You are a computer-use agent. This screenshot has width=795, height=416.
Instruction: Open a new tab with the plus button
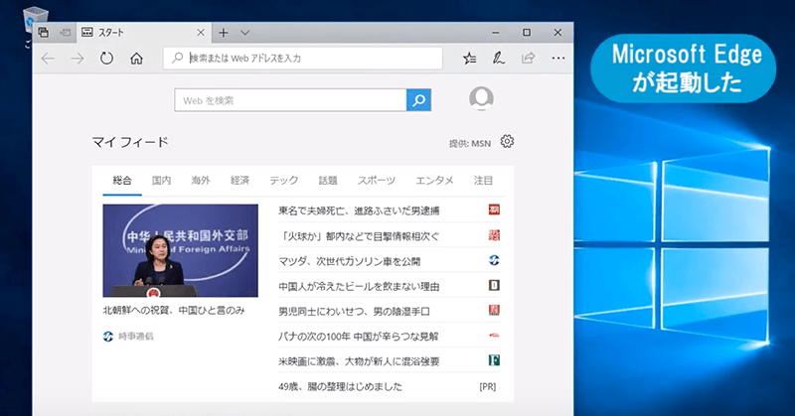click(223, 33)
